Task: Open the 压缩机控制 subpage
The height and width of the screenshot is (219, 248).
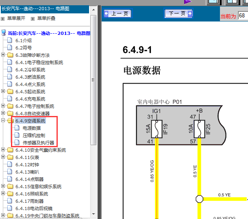Action: pyautogui.click(x=34, y=135)
